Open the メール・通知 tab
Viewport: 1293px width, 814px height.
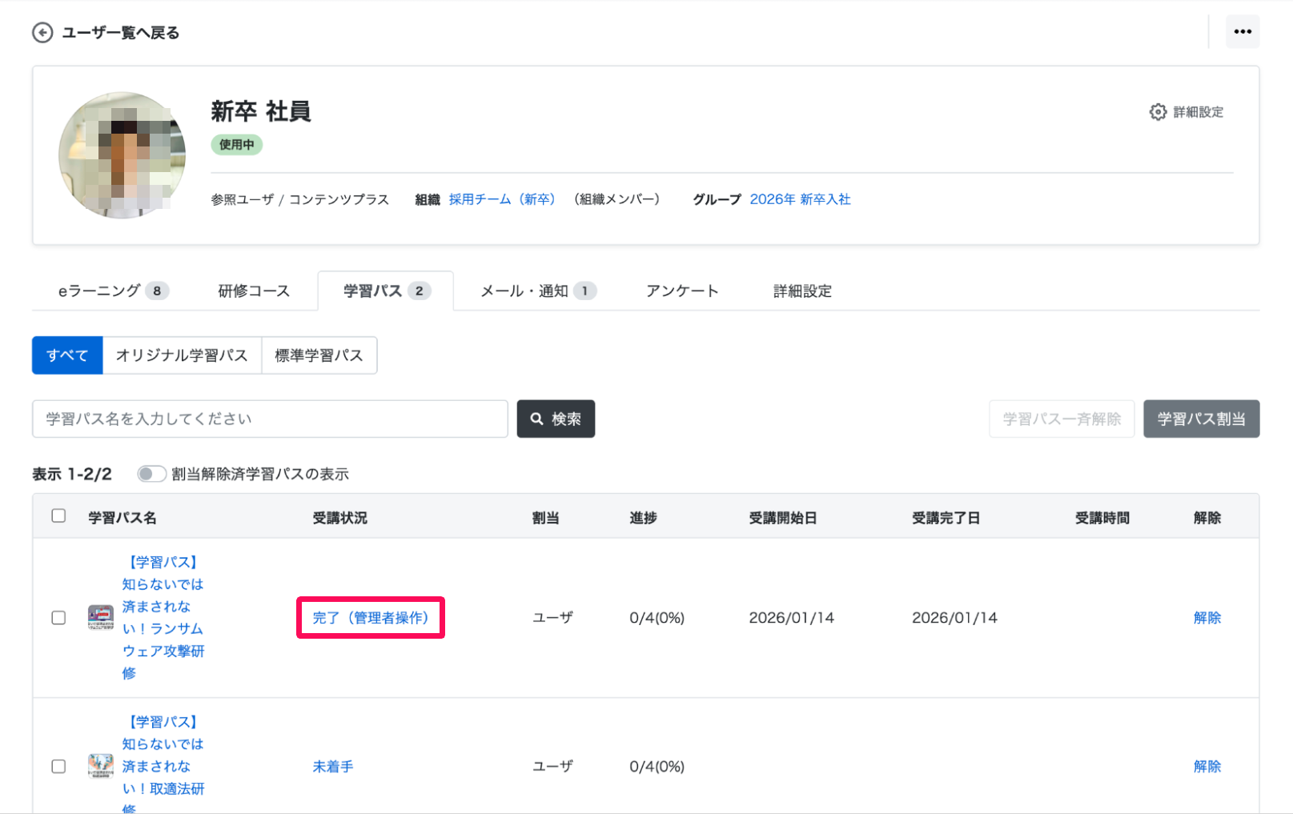coord(538,291)
